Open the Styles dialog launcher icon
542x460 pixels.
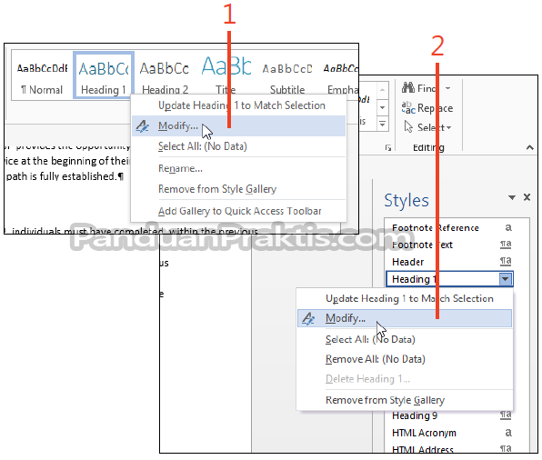(x=388, y=148)
